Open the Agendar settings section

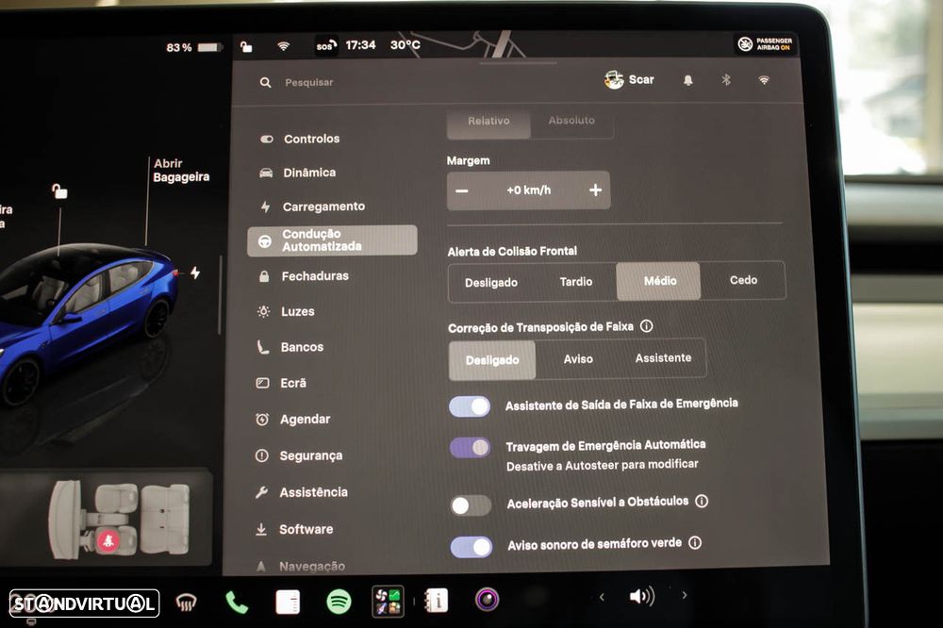click(x=293, y=420)
